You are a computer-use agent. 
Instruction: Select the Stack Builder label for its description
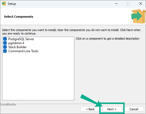coord(17,47)
